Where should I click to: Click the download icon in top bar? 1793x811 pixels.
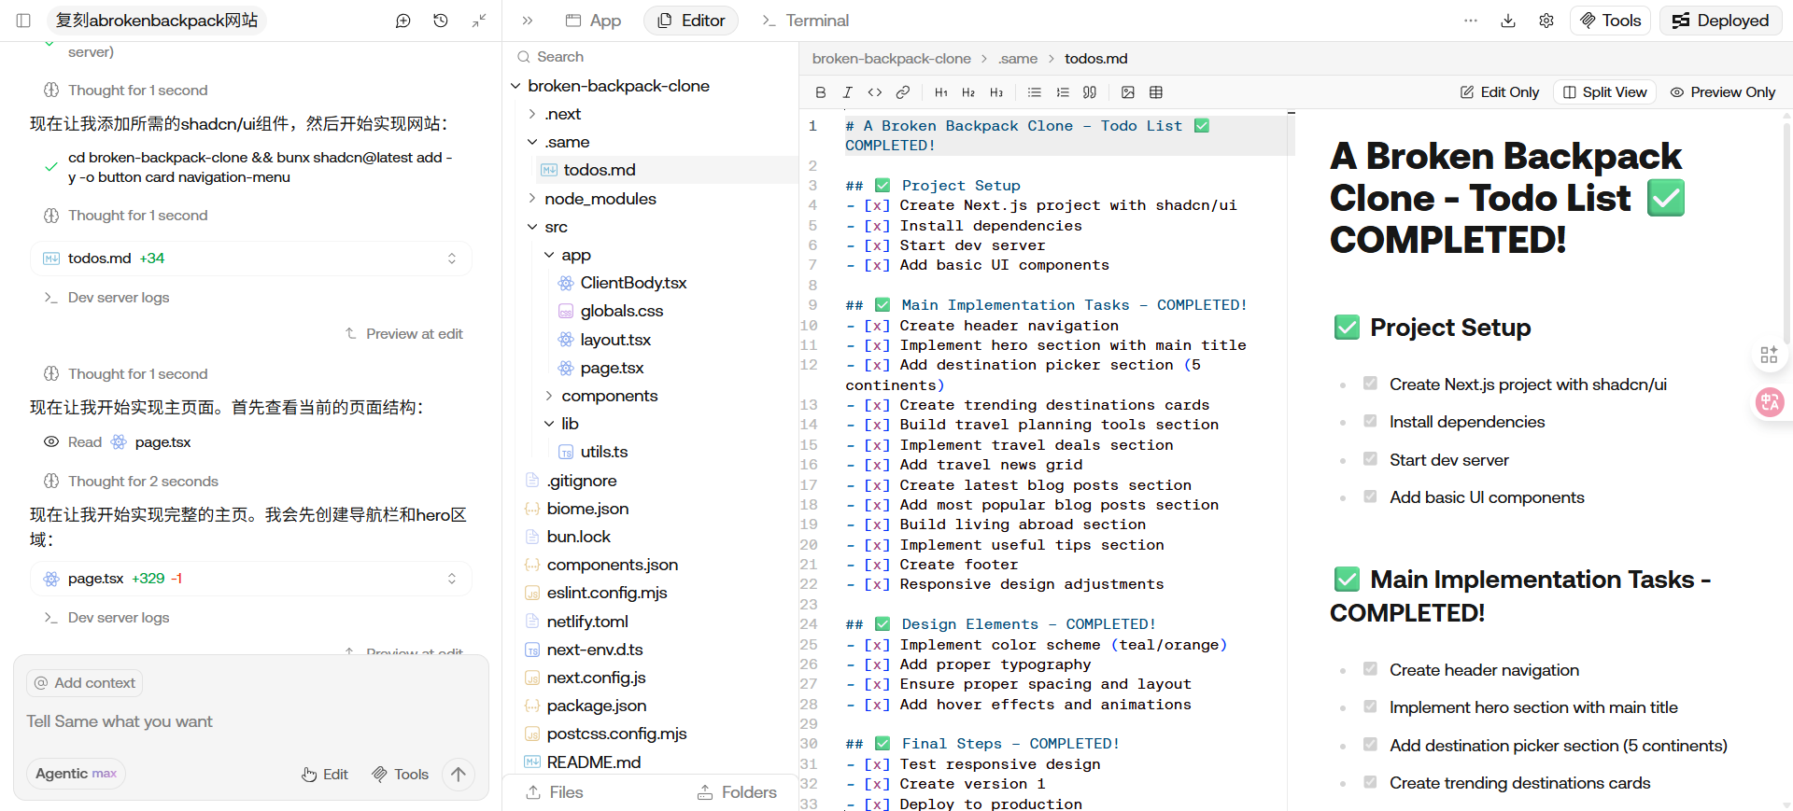[x=1507, y=21]
